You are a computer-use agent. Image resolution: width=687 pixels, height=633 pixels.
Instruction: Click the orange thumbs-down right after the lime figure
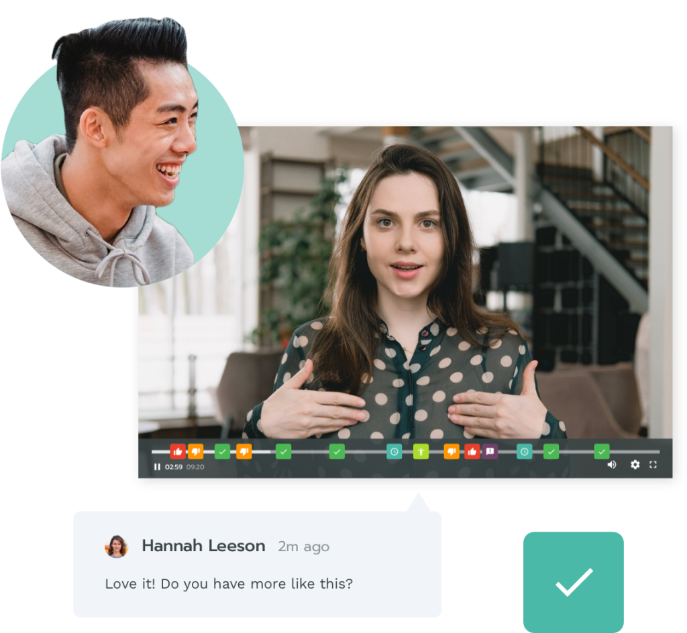tap(452, 452)
